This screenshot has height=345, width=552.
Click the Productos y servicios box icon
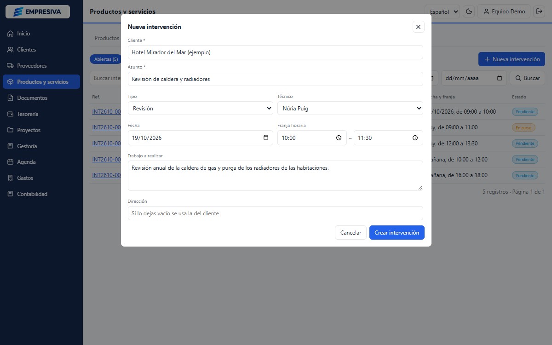coord(10,82)
